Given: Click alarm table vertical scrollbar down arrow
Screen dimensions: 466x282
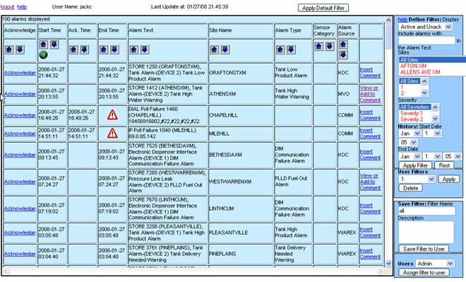Looking at the screenshot, I should tap(388, 263).
